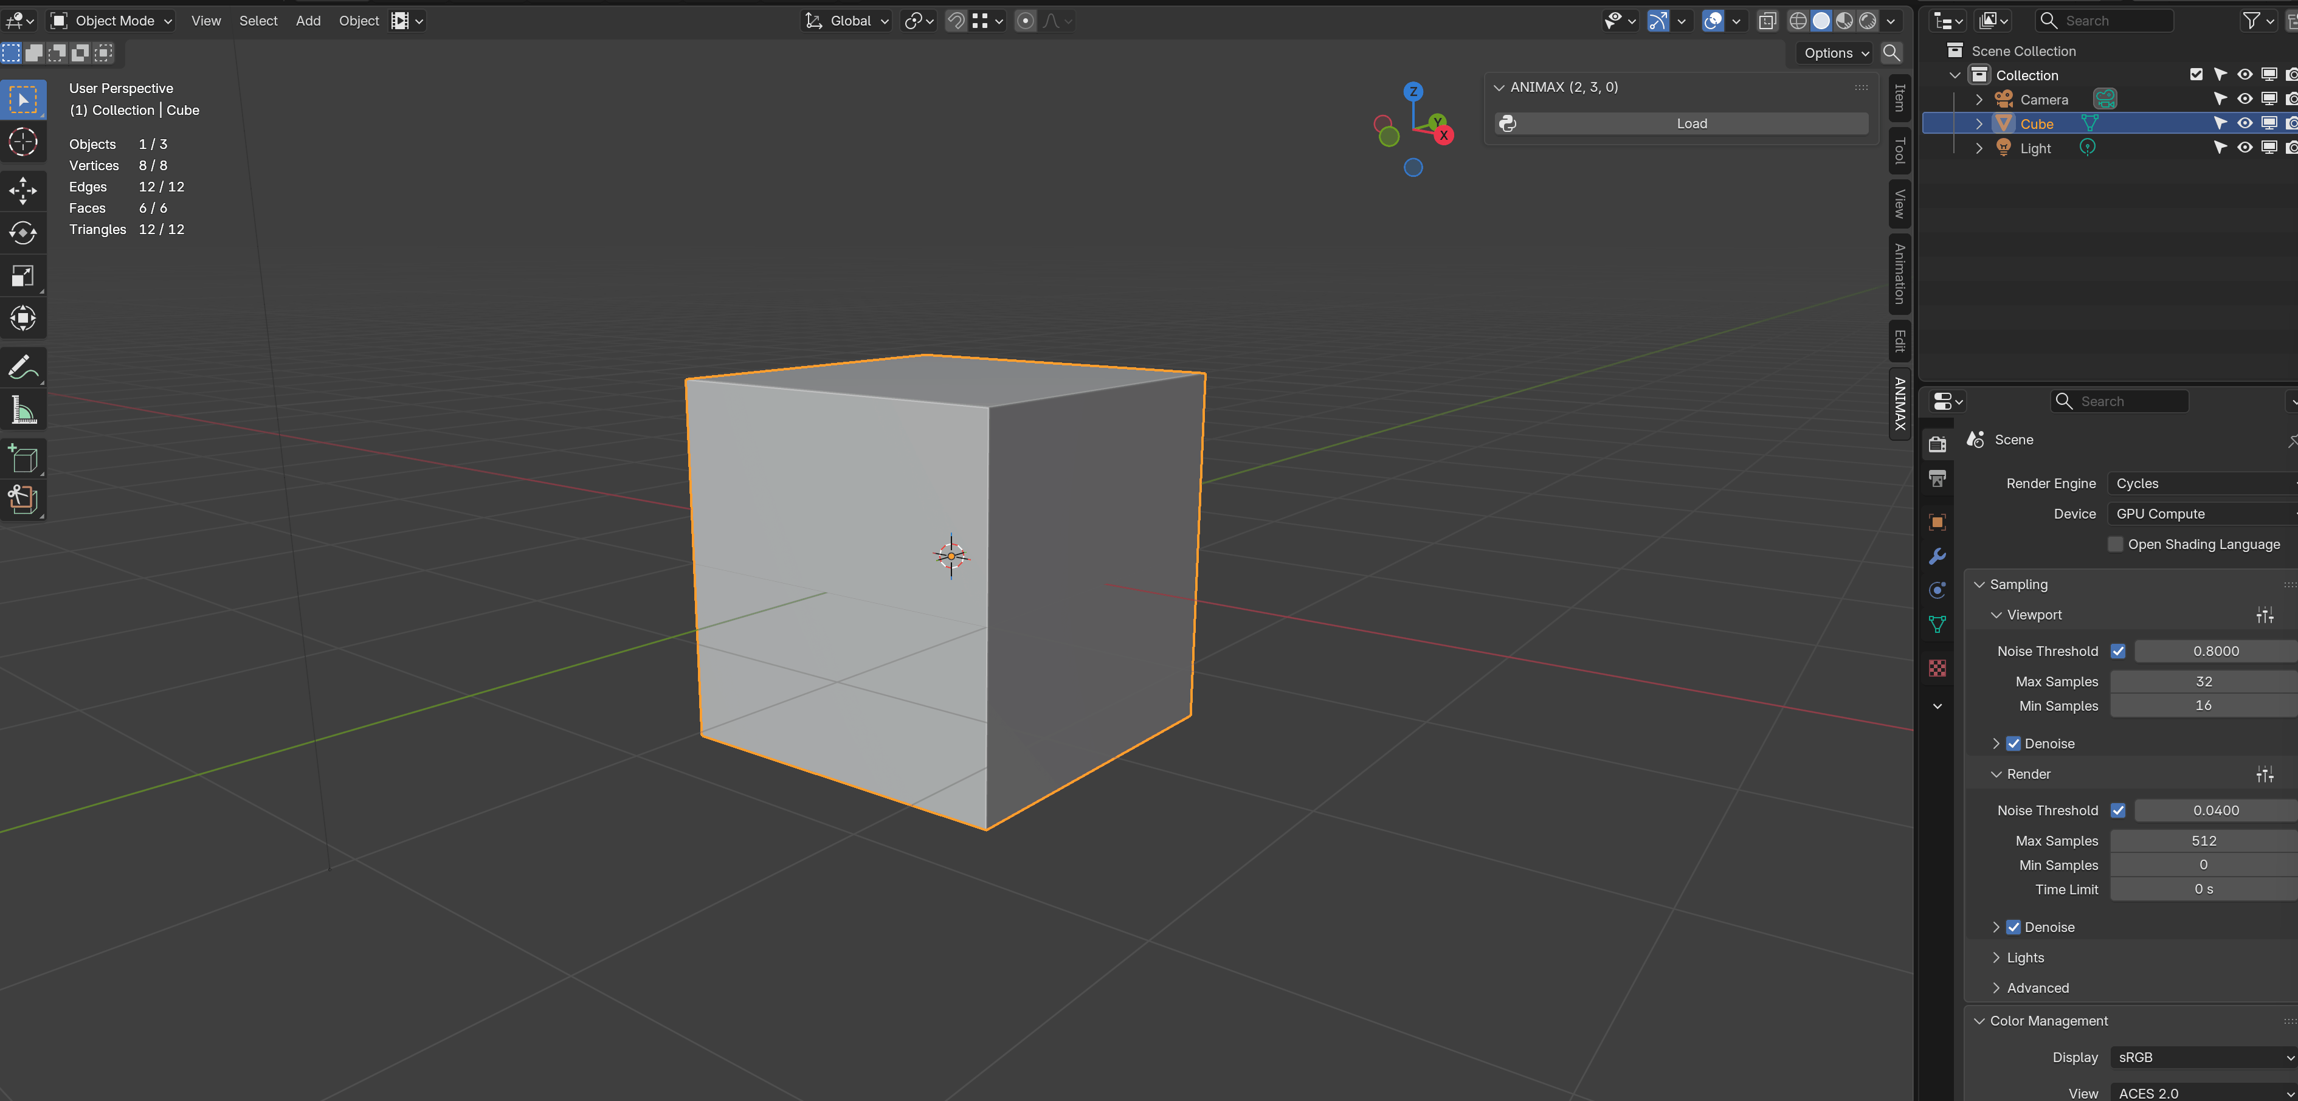Open the Select menu
The image size is (2298, 1101).
click(x=258, y=21)
